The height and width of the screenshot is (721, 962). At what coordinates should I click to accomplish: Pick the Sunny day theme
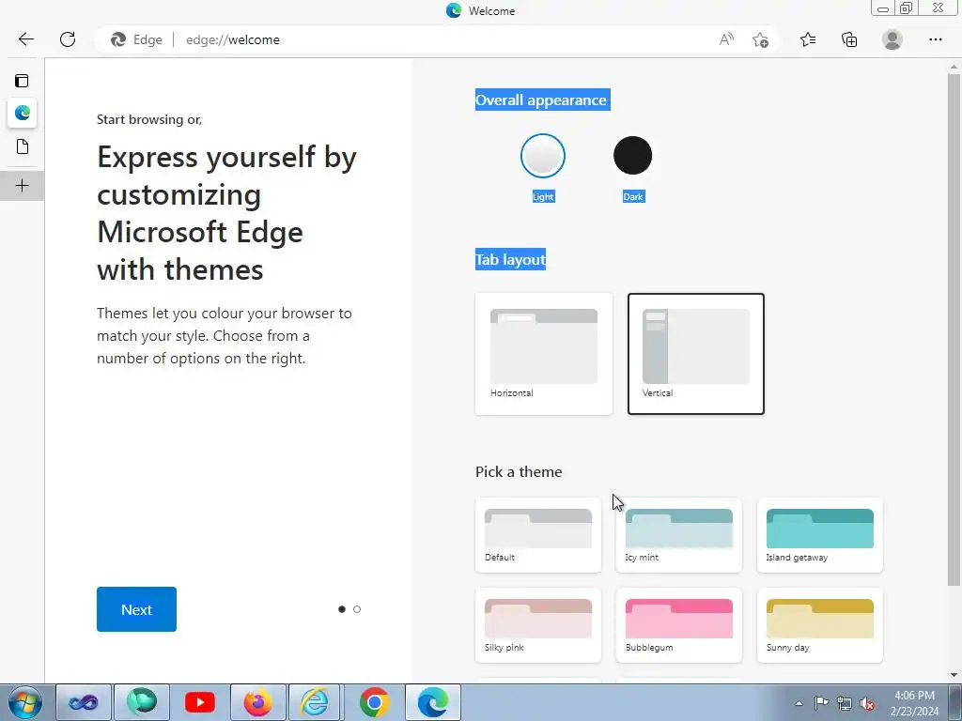point(819,625)
